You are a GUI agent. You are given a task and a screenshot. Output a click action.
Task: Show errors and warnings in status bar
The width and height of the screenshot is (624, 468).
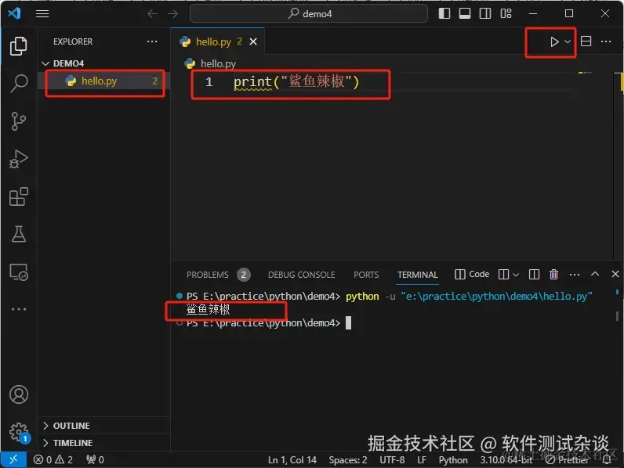click(53, 459)
